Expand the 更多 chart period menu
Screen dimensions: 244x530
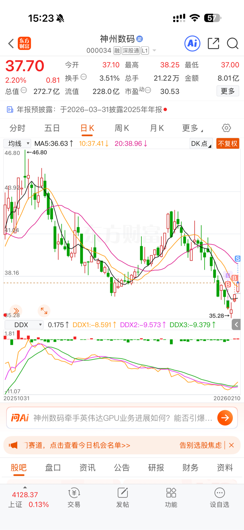[192, 128]
